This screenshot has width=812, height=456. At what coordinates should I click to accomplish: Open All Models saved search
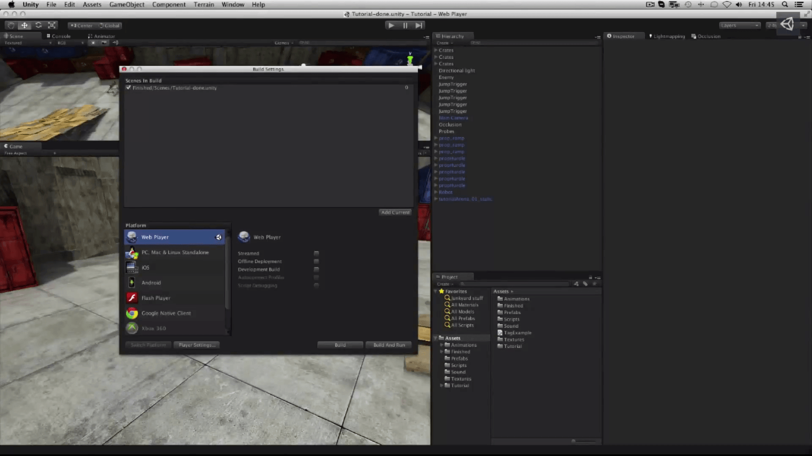459,312
